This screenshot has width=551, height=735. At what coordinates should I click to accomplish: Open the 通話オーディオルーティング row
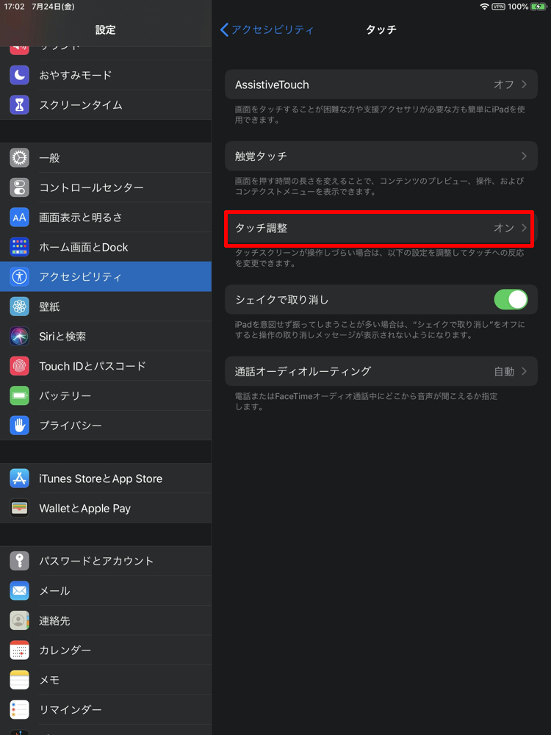381,371
